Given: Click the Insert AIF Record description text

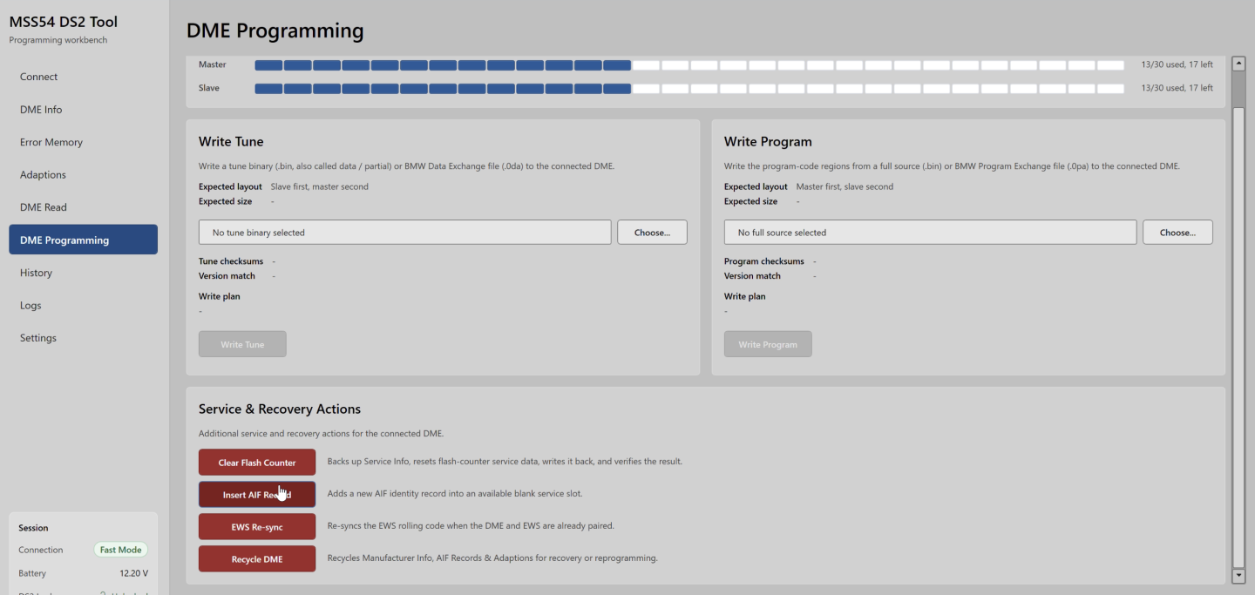Looking at the screenshot, I should coord(454,494).
